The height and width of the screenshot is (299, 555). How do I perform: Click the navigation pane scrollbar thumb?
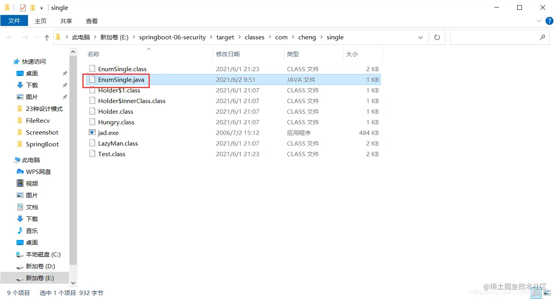point(73,161)
